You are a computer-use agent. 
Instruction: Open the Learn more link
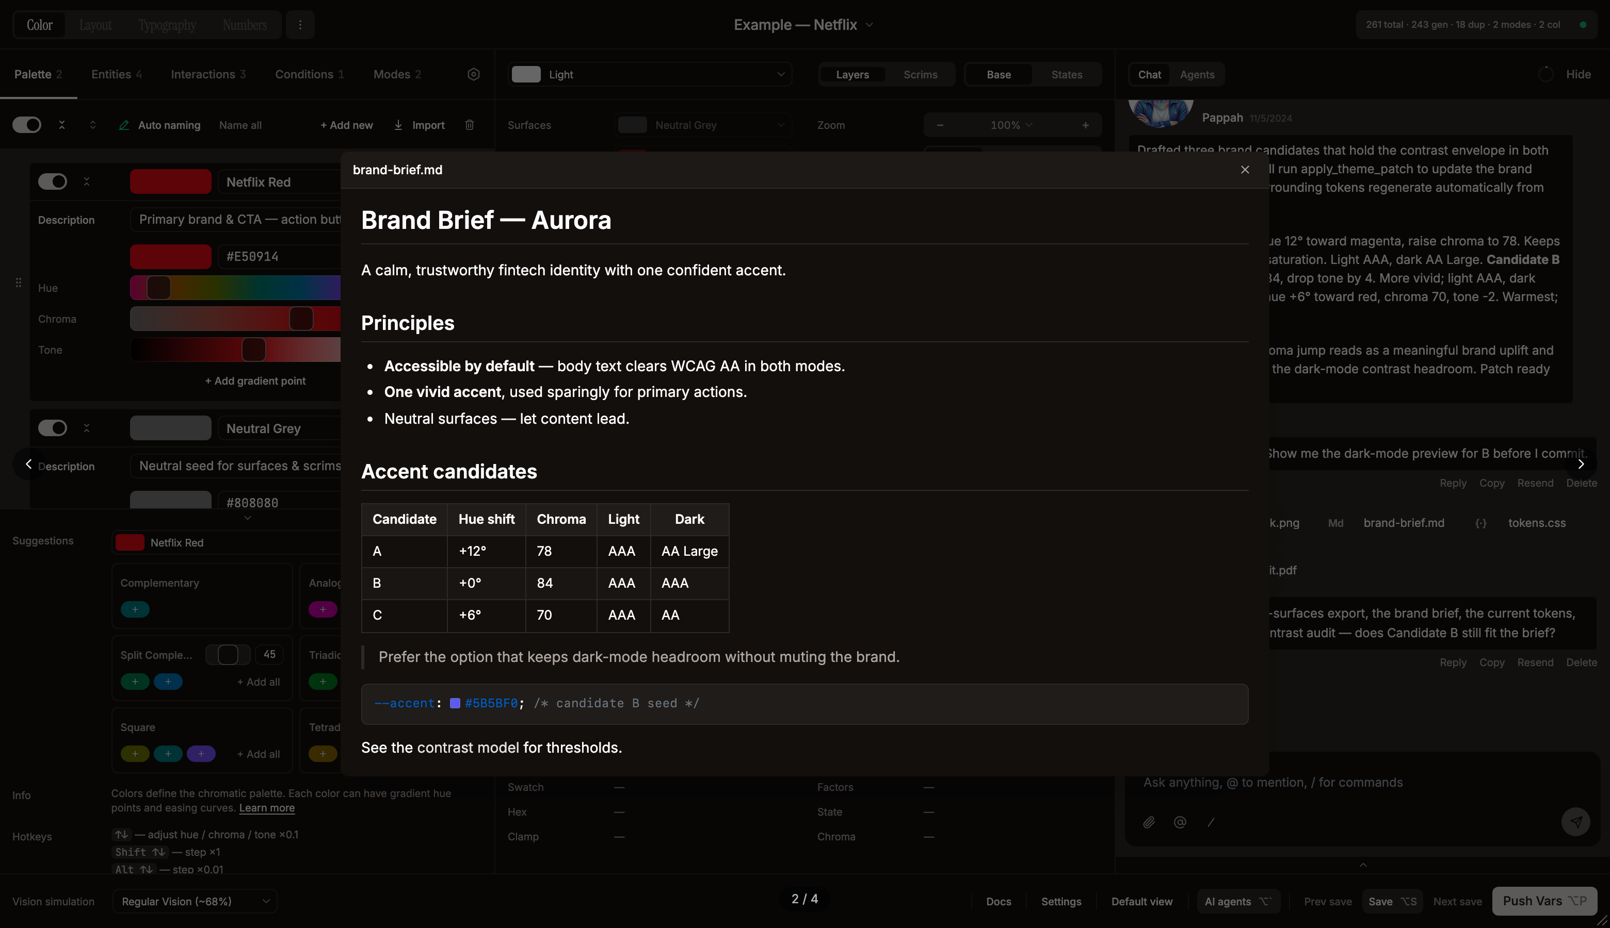[267, 807]
